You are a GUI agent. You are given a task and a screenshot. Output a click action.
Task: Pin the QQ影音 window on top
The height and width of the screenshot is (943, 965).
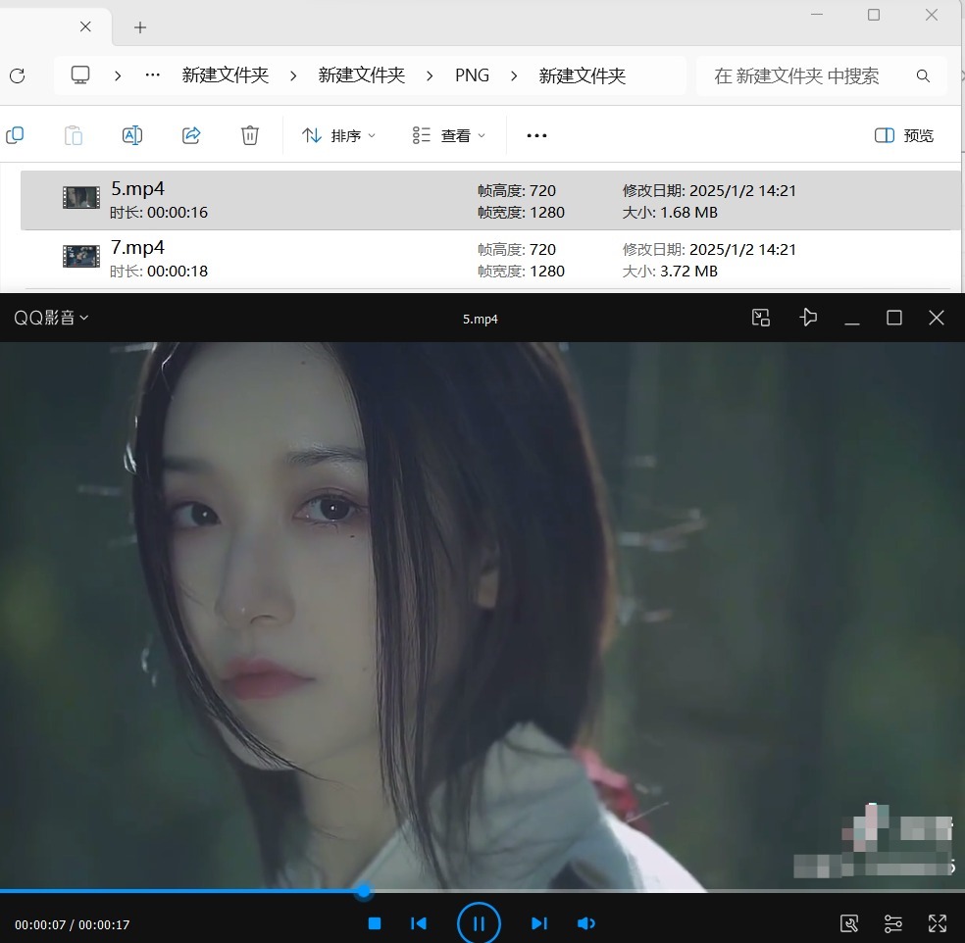click(x=808, y=318)
